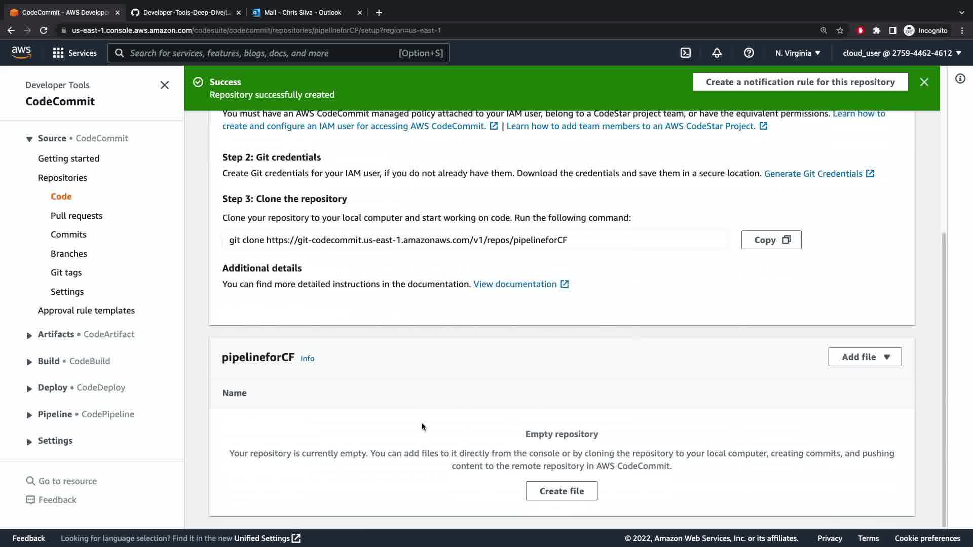
Task: Collapse the Source CodeCommit section
Action: [29, 139]
